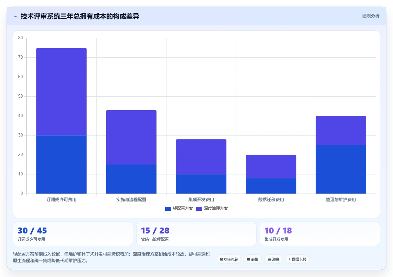The height and width of the screenshot is (277, 393).
Task: Click the 图表分析 label in header
Action: point(371,16)
